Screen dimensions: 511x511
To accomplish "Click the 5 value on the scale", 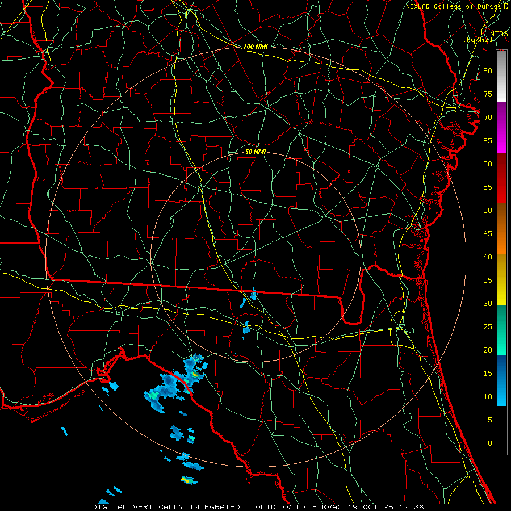I will pos(490,420).
